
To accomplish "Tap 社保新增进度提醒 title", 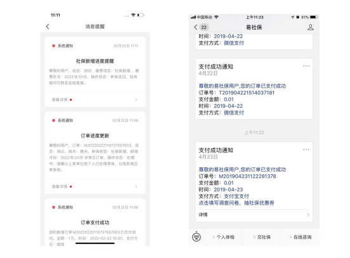I will click(95, 61).
